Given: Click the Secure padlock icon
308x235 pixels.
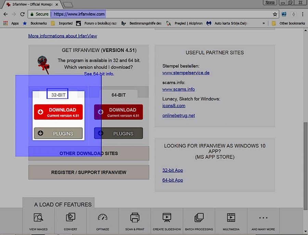Looking at the screenshot, I should (x=32, y=14).
